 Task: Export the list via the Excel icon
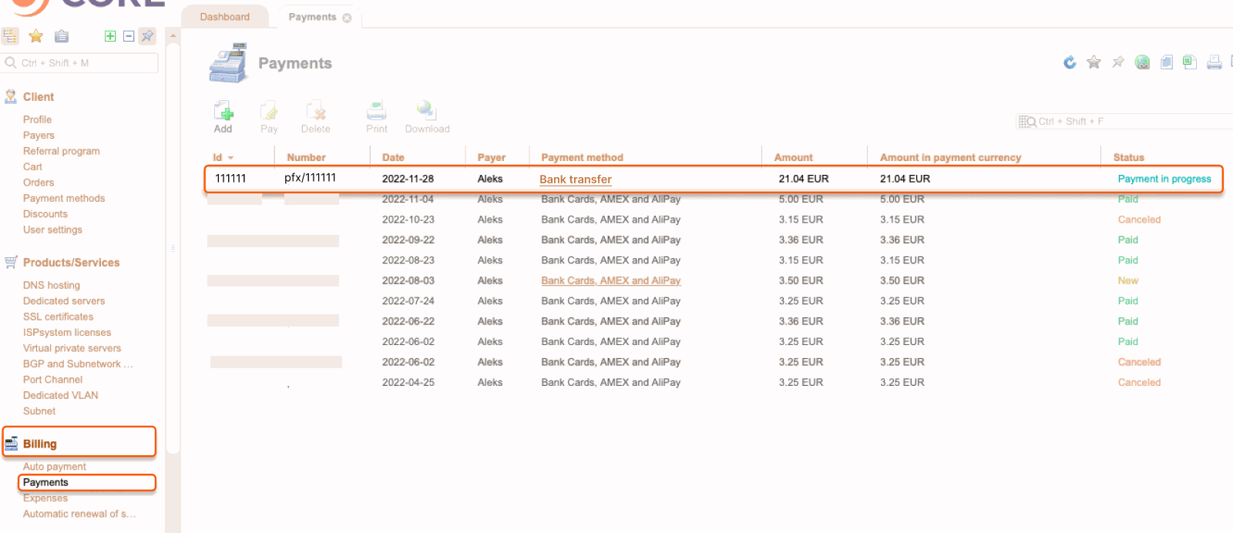(x=1190, y=62)
